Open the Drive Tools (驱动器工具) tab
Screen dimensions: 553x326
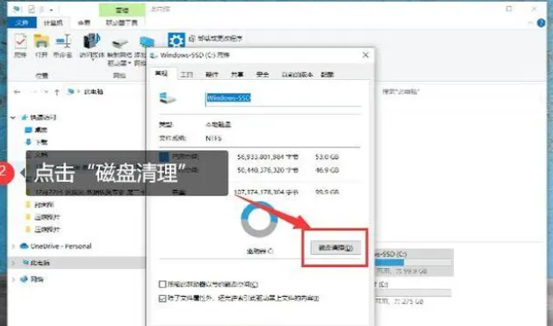pyautogui.click(x=122, y=23)
